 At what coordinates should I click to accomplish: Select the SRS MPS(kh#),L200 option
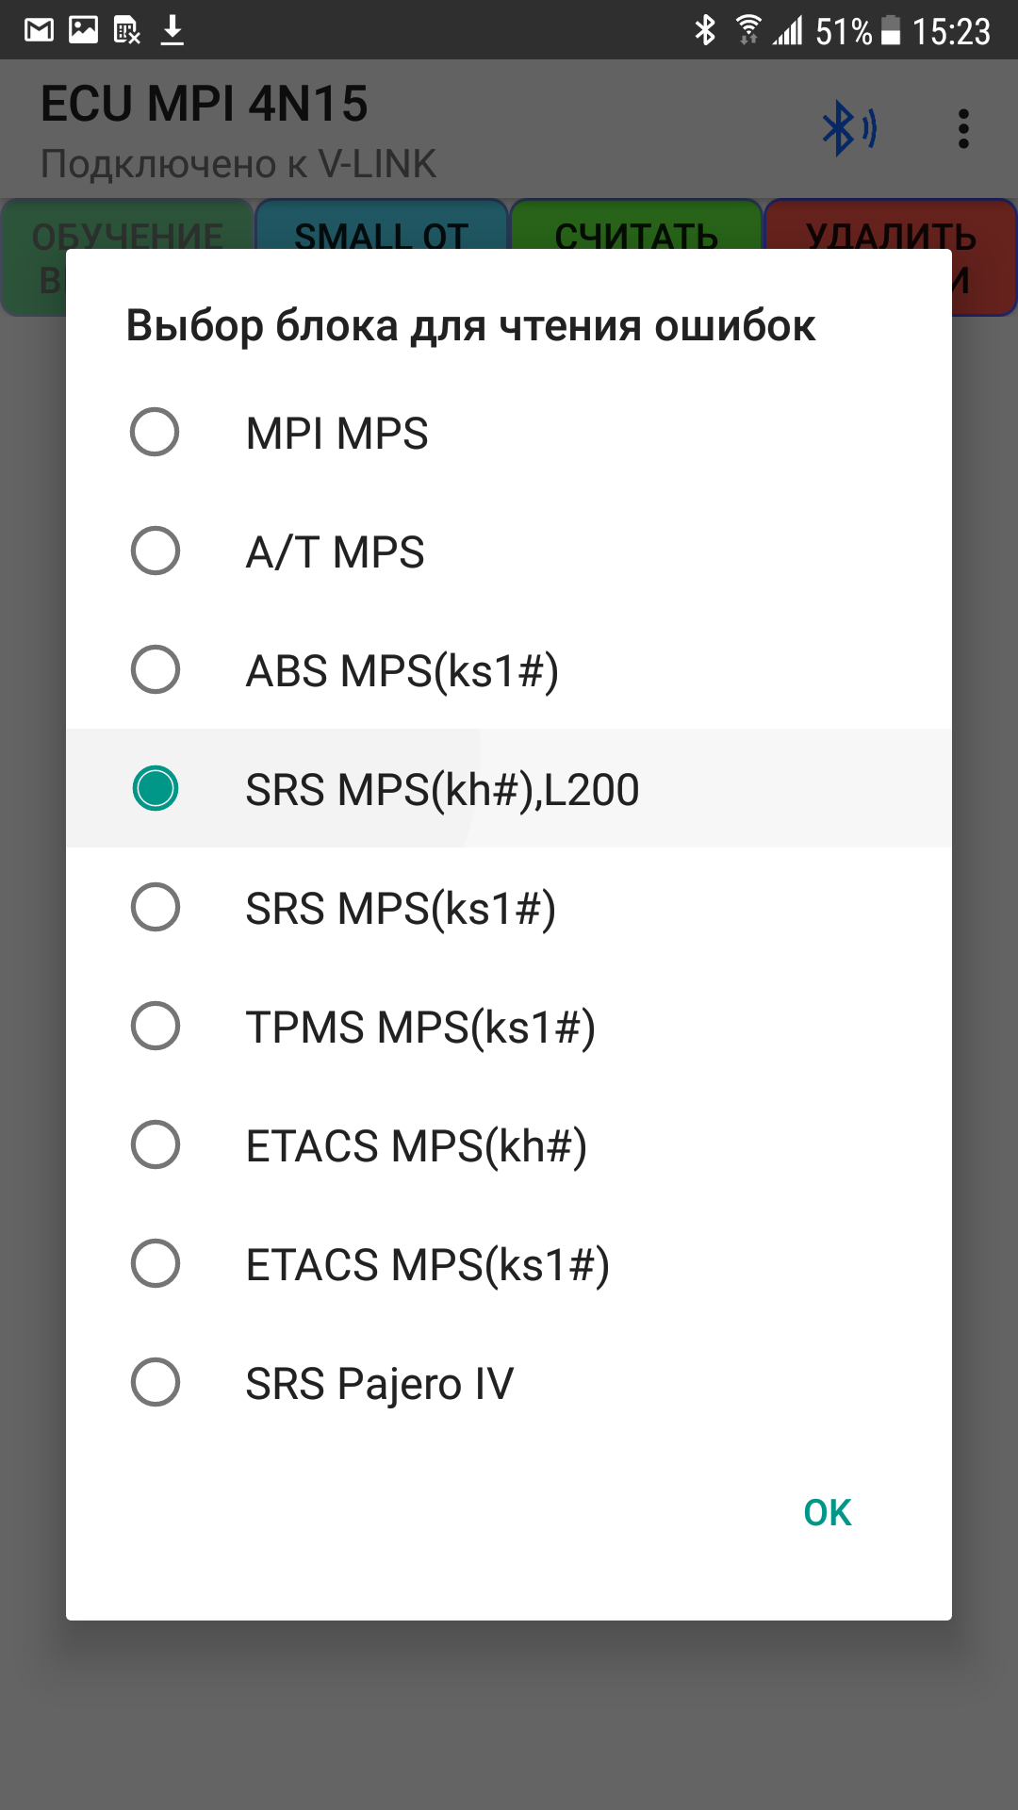click(156, 789)
